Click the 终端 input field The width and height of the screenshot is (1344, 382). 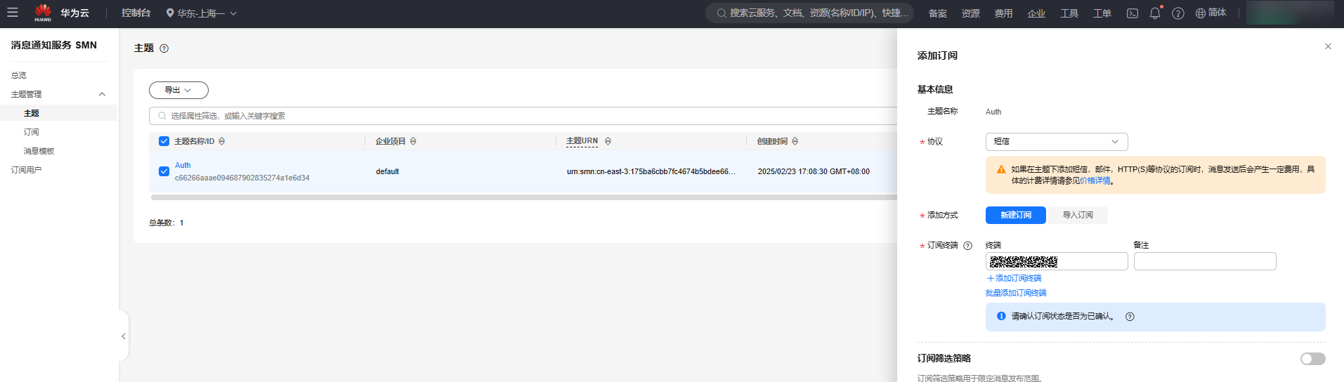pyautogui.click(x=1057, y=261)
